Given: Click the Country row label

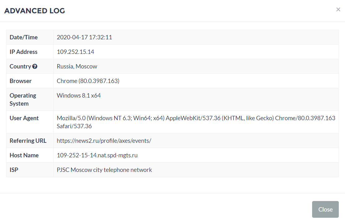Looking at the screenshot, I should pos(20,66).
